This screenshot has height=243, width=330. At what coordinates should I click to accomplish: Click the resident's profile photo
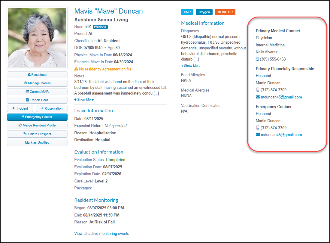point(37,37)
